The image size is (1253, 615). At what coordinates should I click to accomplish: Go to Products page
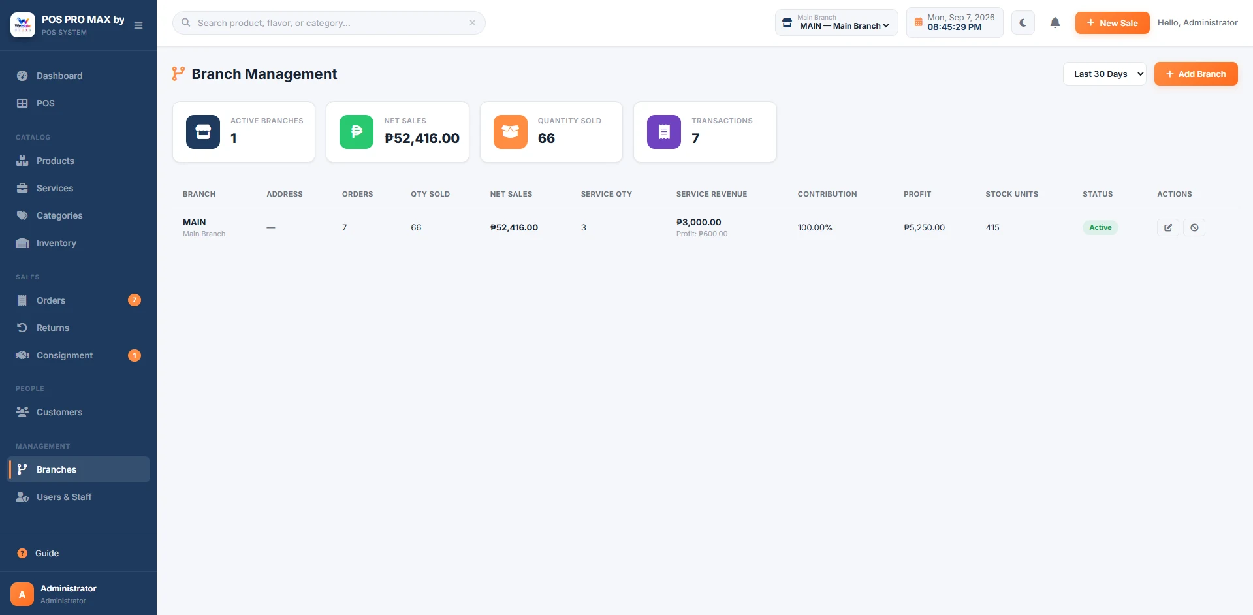point(78,161)
